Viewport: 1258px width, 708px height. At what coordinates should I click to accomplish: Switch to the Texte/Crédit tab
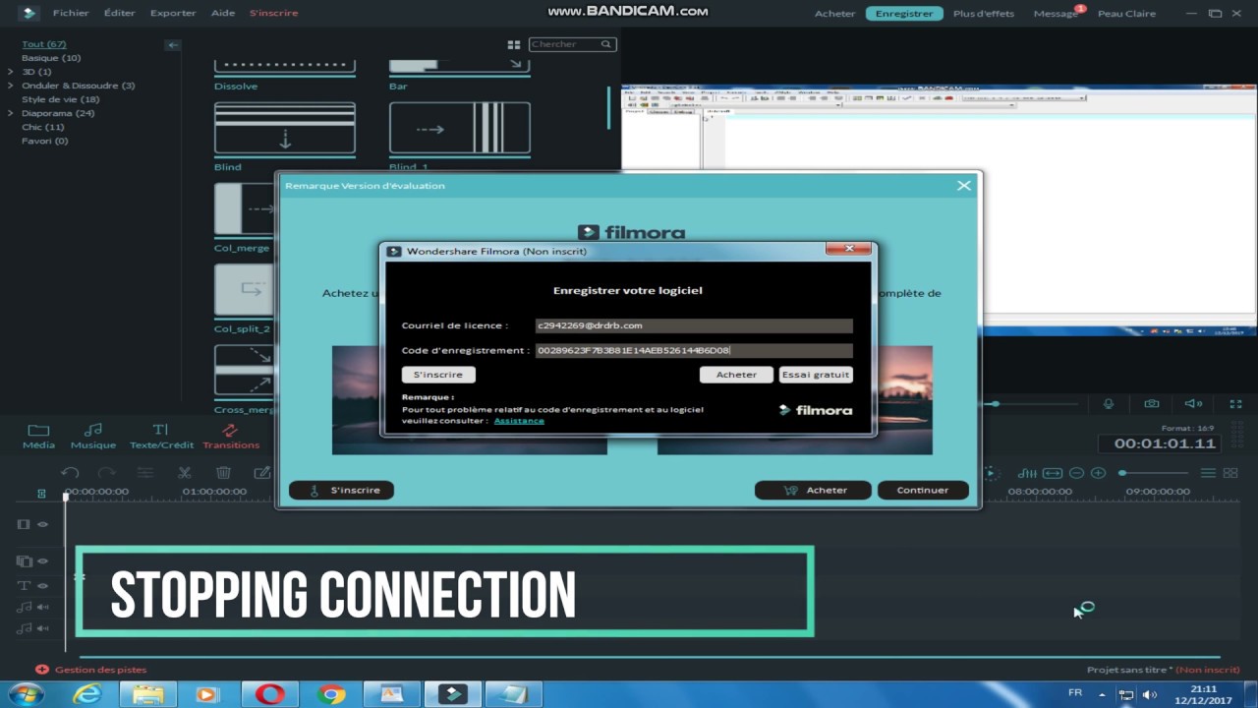coord(162,436)
